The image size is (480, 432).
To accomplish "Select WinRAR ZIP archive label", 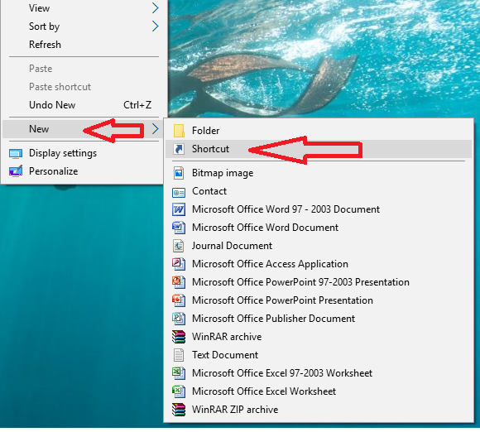I will [235, 410].
